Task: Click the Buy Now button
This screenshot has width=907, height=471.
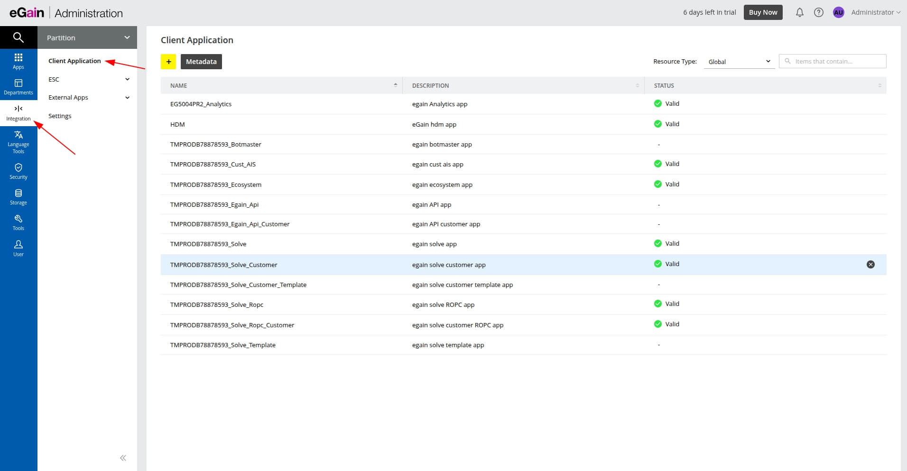Action: click(x=763, y=12)
